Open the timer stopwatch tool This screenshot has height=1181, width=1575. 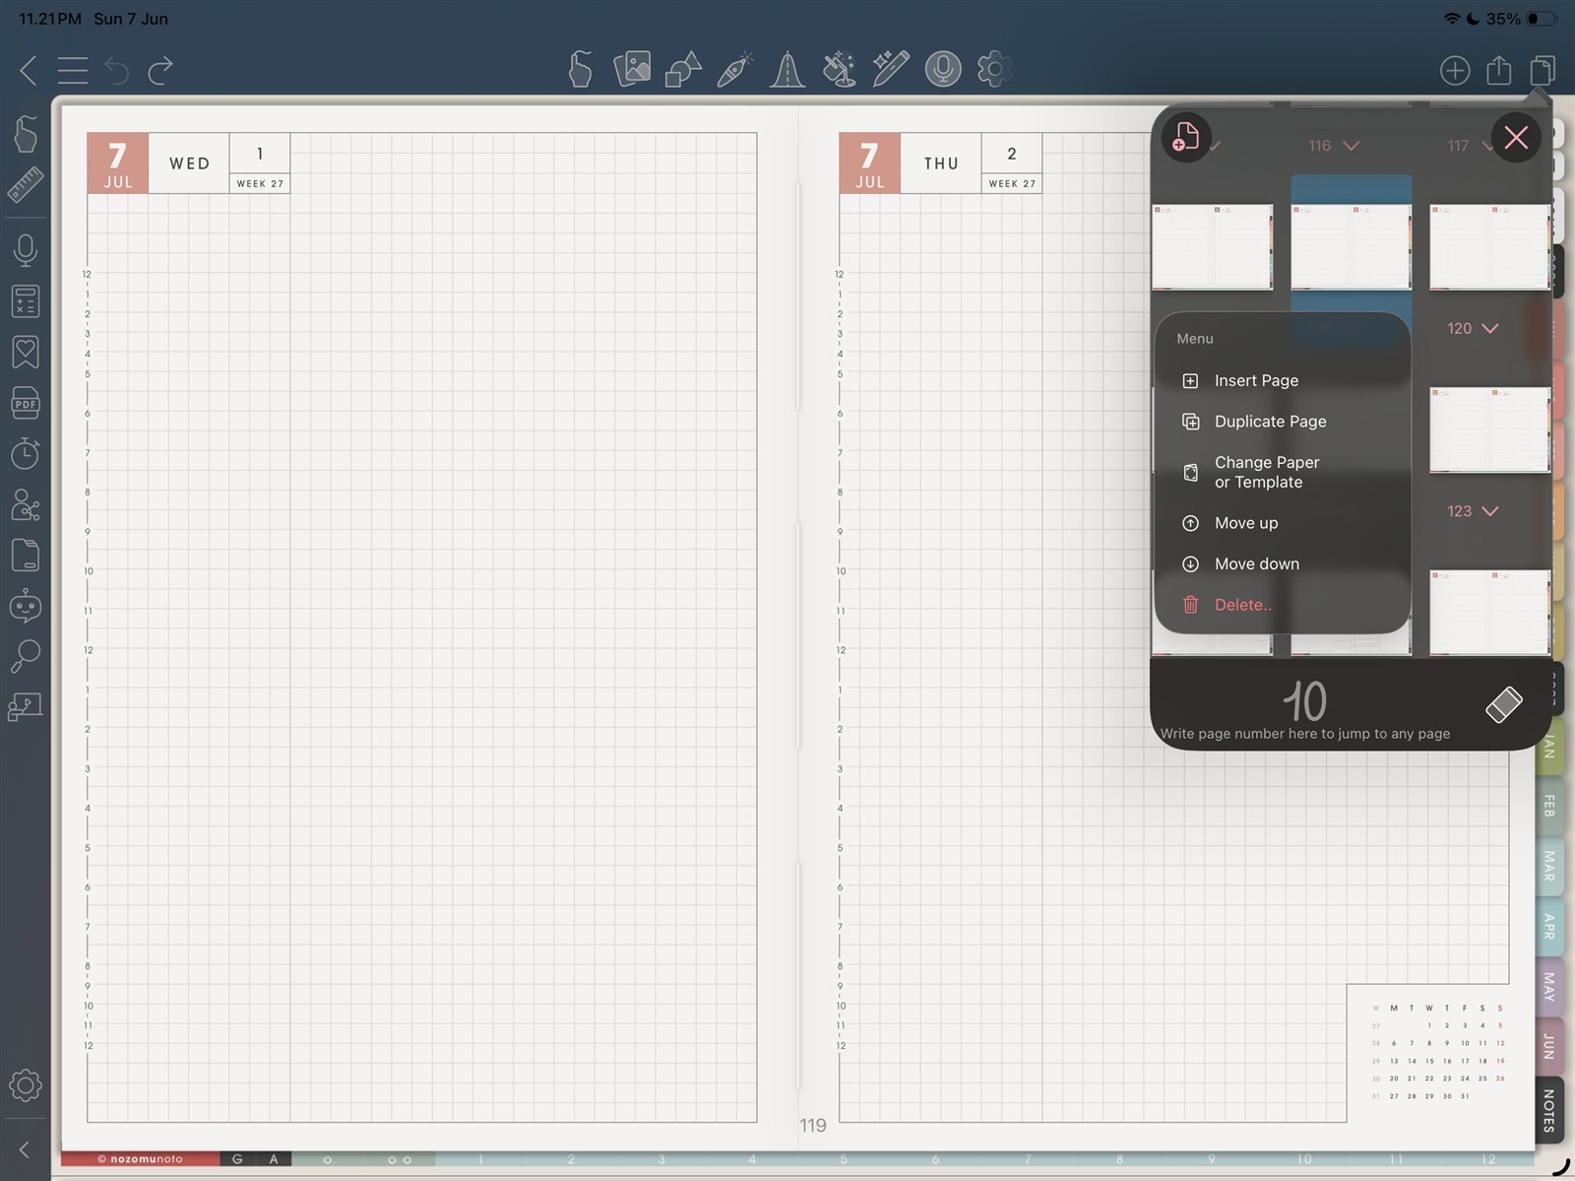click(26, 453)
